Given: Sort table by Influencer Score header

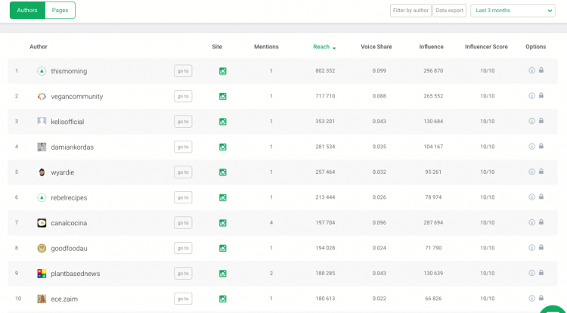Looking at the screenshot, I should 486,47.
